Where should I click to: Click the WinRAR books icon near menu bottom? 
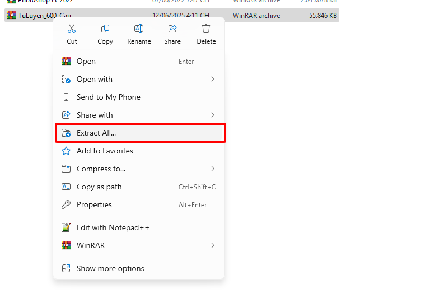tap(66, 245)
